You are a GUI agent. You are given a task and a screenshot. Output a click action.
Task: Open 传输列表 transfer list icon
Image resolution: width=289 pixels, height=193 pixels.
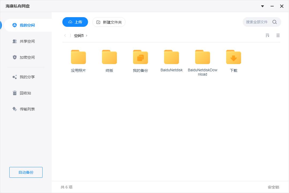tap(14, 109)
